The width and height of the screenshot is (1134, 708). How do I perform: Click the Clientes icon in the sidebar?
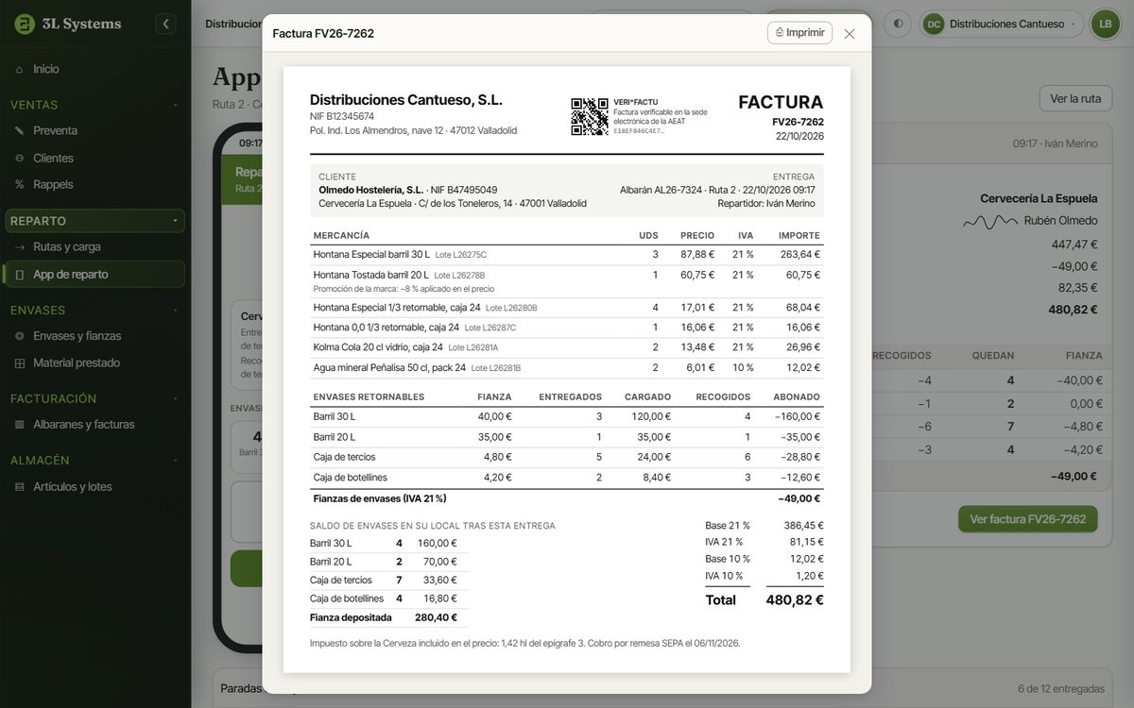pyautogui.click(x=20, y=158)
